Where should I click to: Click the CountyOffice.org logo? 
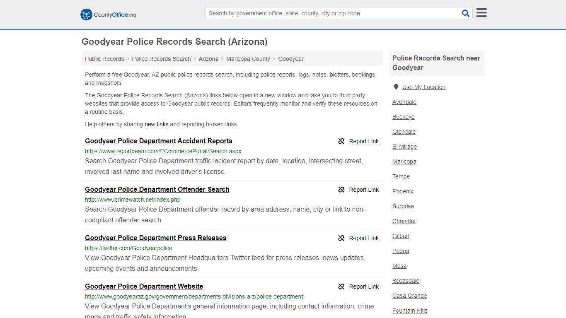[x=108, y=14]
